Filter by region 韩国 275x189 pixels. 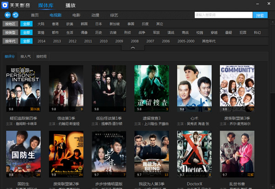[x=84, y=24]
